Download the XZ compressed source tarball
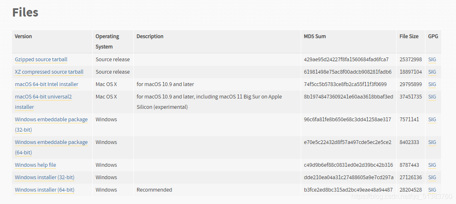The height and width of the screenshot is (204, 456). point(49,72)
